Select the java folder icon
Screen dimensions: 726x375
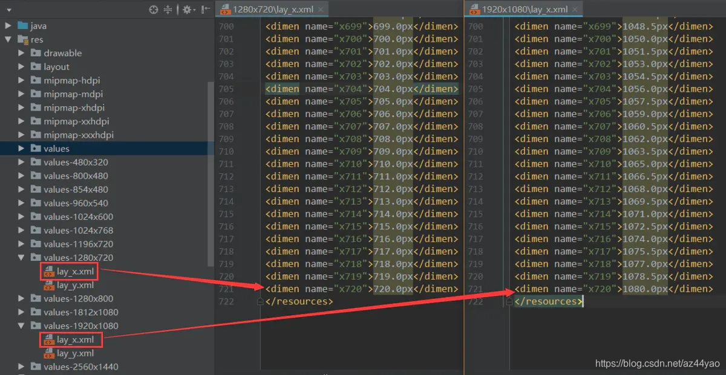tap(23, 26)
